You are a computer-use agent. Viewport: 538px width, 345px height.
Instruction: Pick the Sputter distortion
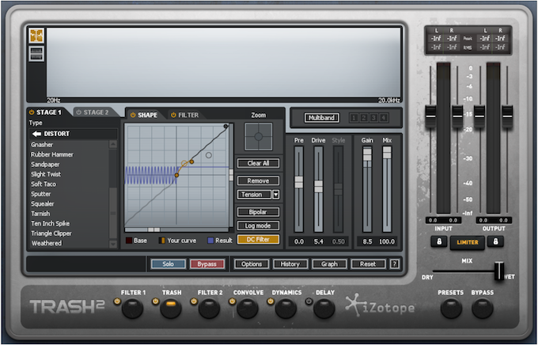[41, 194]
